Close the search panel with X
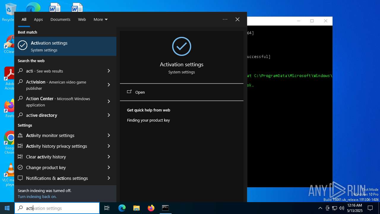This screenshot has width=380, height=214. tap(237, 19)
